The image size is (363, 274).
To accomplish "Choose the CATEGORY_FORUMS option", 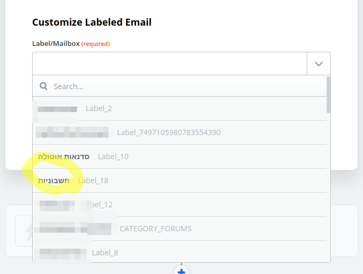I will point(180,229).
